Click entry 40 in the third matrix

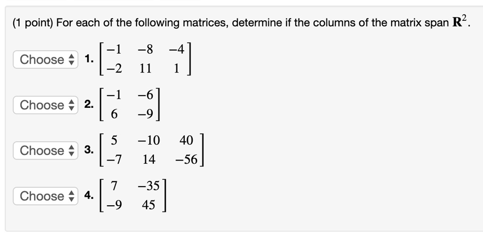[x=186, y=140]
